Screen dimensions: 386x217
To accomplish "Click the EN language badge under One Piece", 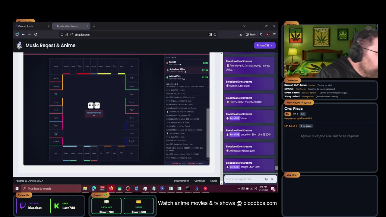I will click(x=287, y=114).
